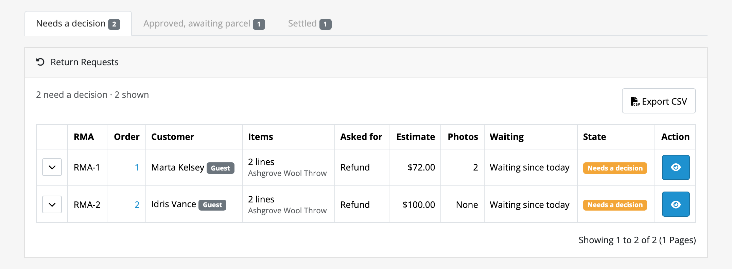Click the Needs a decision badge for RMA-1

click(x=615, y=168)
